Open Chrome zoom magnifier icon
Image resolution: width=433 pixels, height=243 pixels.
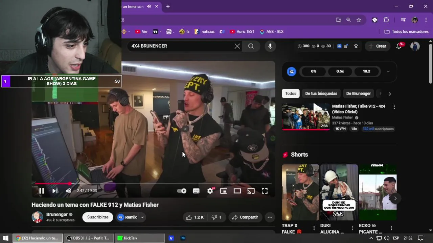348,20
